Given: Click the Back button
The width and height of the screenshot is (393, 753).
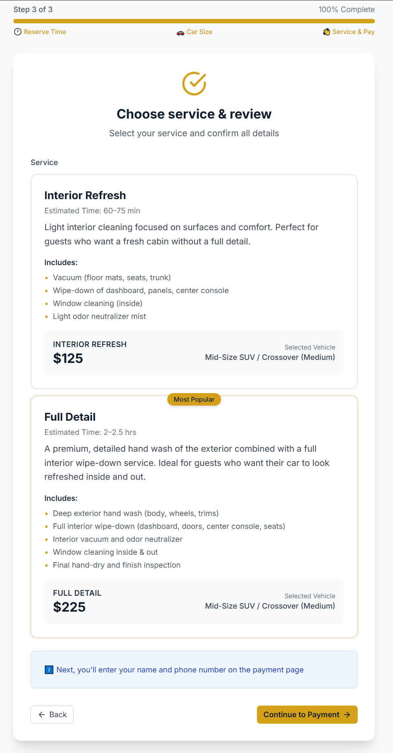Looking at the screenshot, I should (x=52, y=715).
